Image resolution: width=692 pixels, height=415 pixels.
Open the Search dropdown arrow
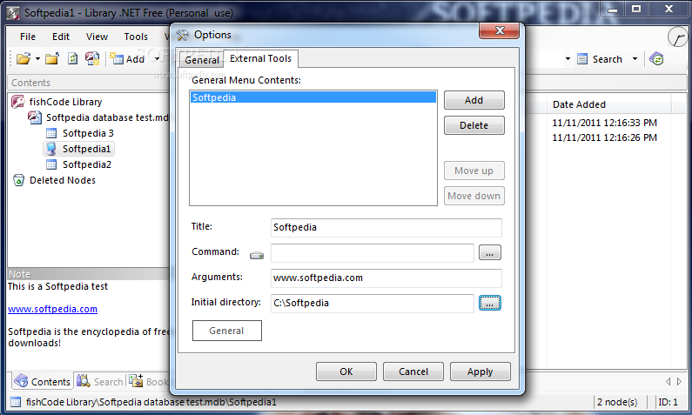click(635, 58)
